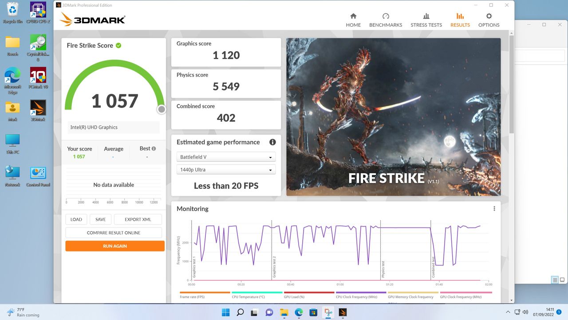Open the Stress Tests tab
The image size is (568, 320).
pos(426,20)
